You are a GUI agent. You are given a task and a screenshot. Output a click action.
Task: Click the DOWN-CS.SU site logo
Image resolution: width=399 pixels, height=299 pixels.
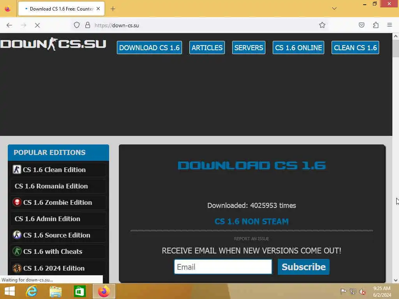pos(53,44)
